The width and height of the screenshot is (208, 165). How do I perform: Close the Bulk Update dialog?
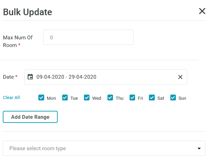pyautogui.click(x=202, y=11)
